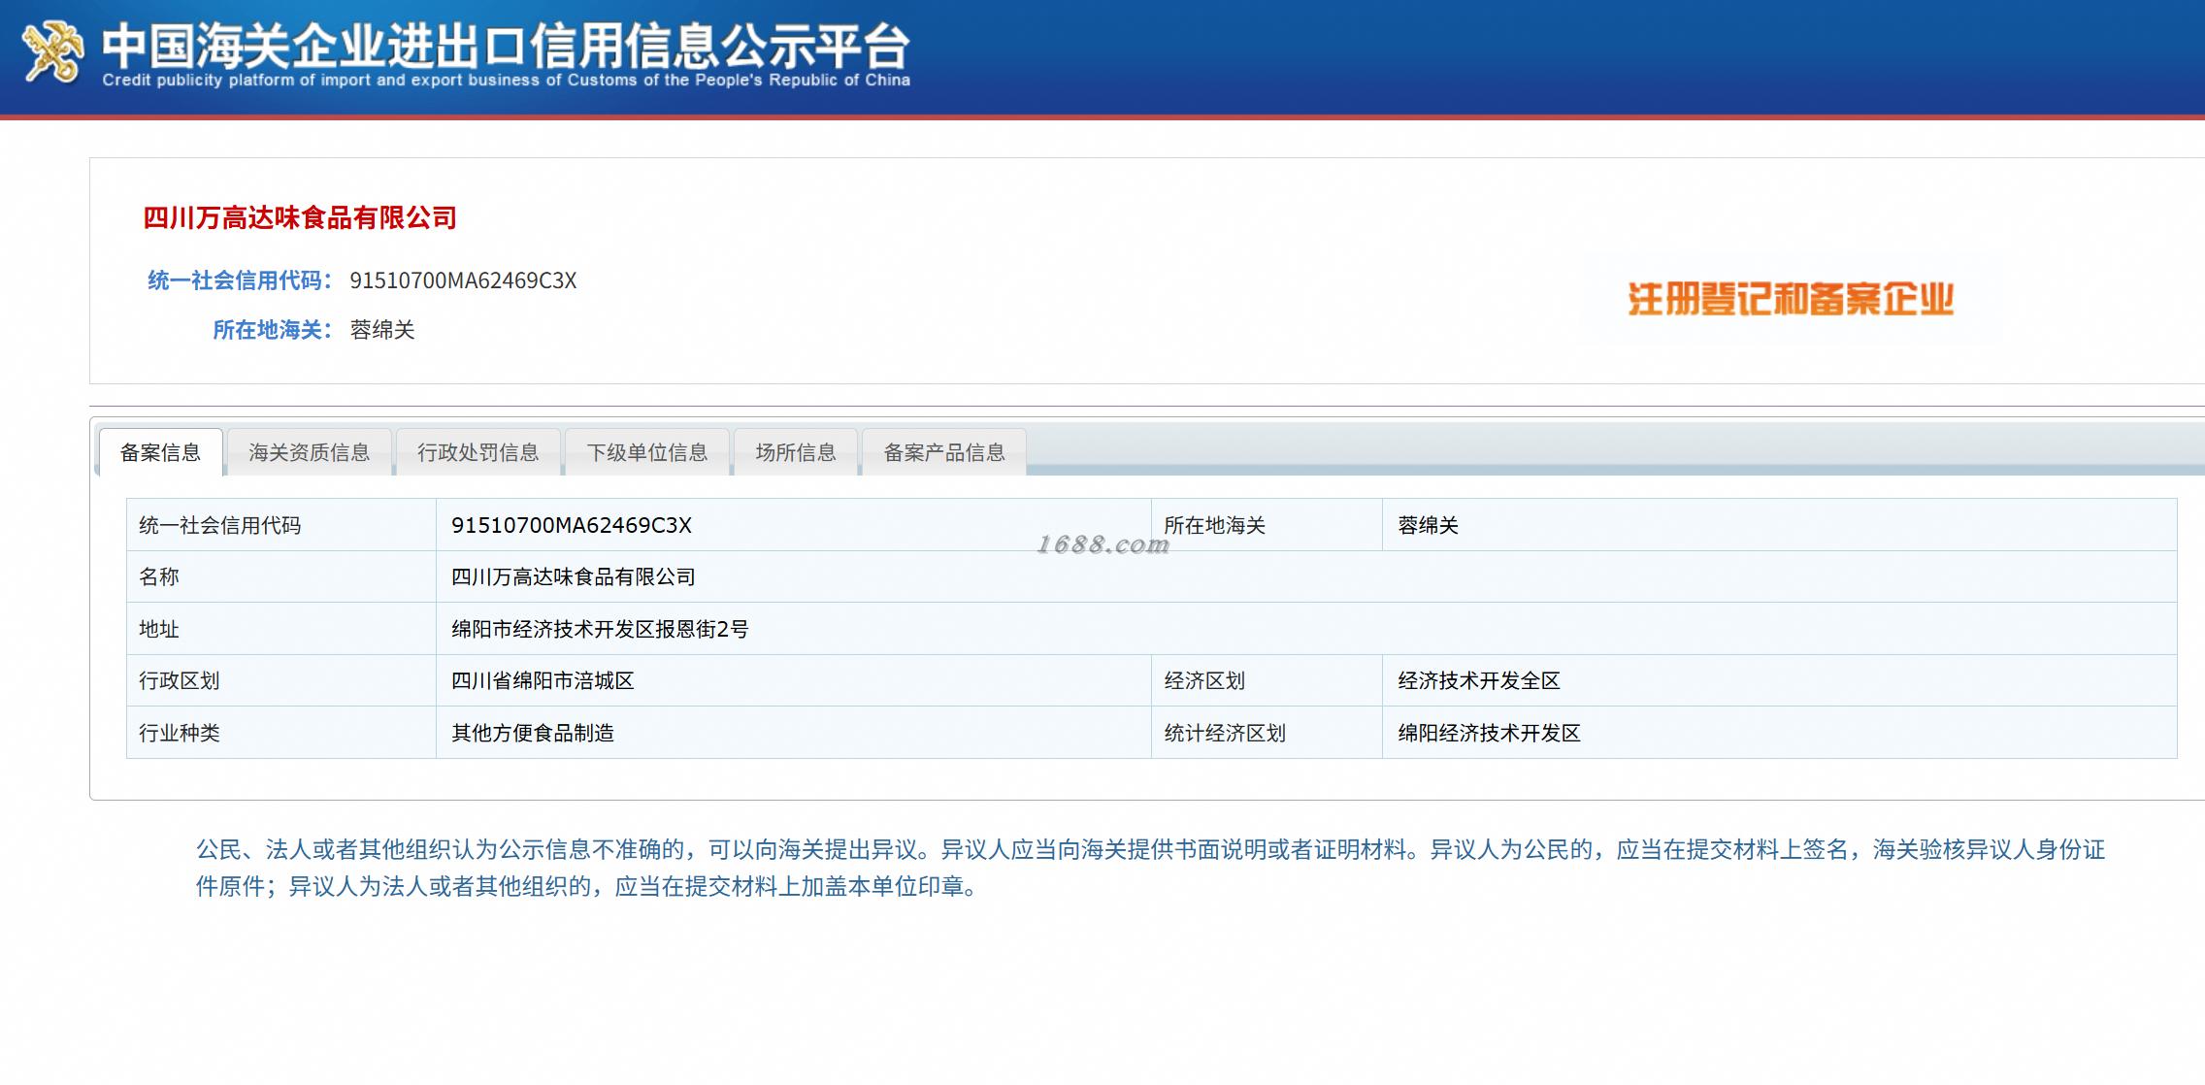View the 场所信息 tab

point(796,452)
